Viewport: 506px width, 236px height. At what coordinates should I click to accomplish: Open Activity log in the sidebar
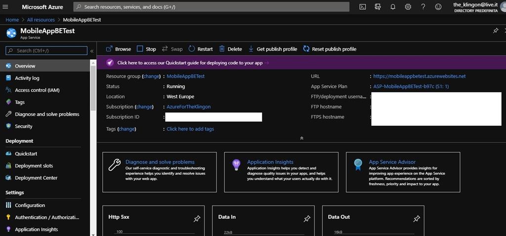(45, 78)
